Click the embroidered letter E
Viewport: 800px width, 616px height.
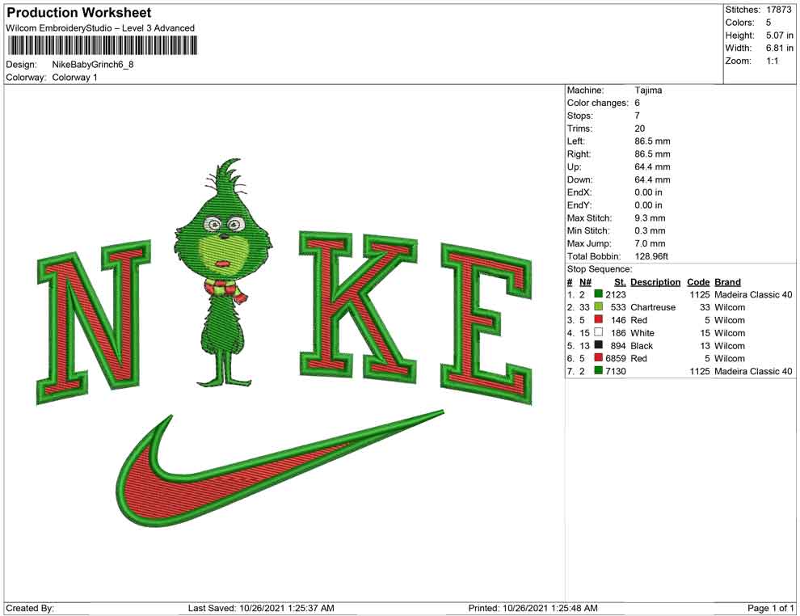pos(486,324)
